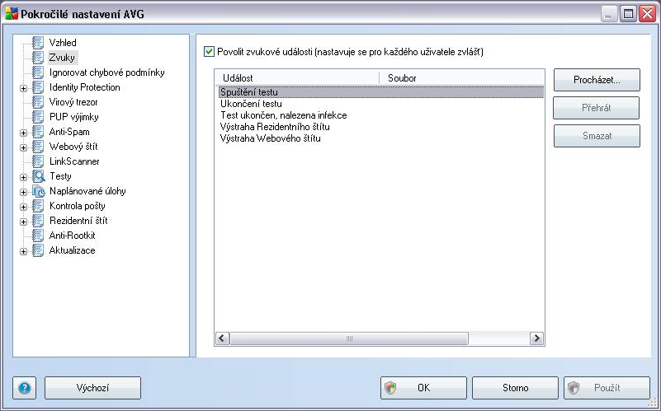Click the Identity Protection tree icon

(x=38, y=87)
